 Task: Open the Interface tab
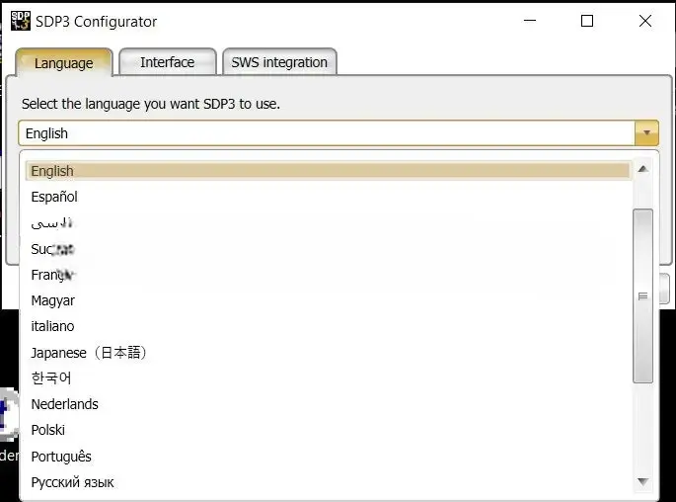tap(168, 61)
